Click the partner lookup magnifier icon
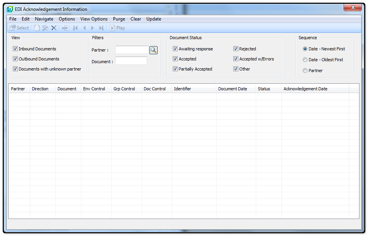 (x=153, y=50)
